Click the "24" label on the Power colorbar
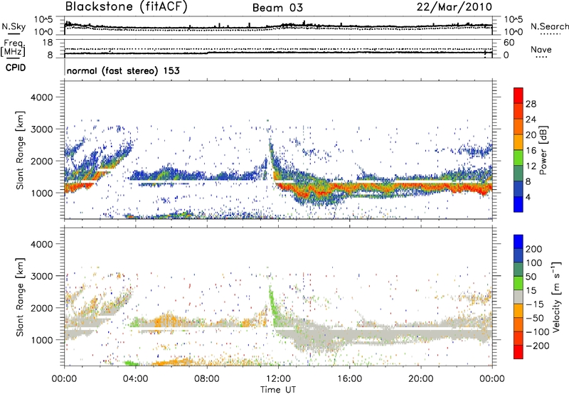 [x=531, y=119]
